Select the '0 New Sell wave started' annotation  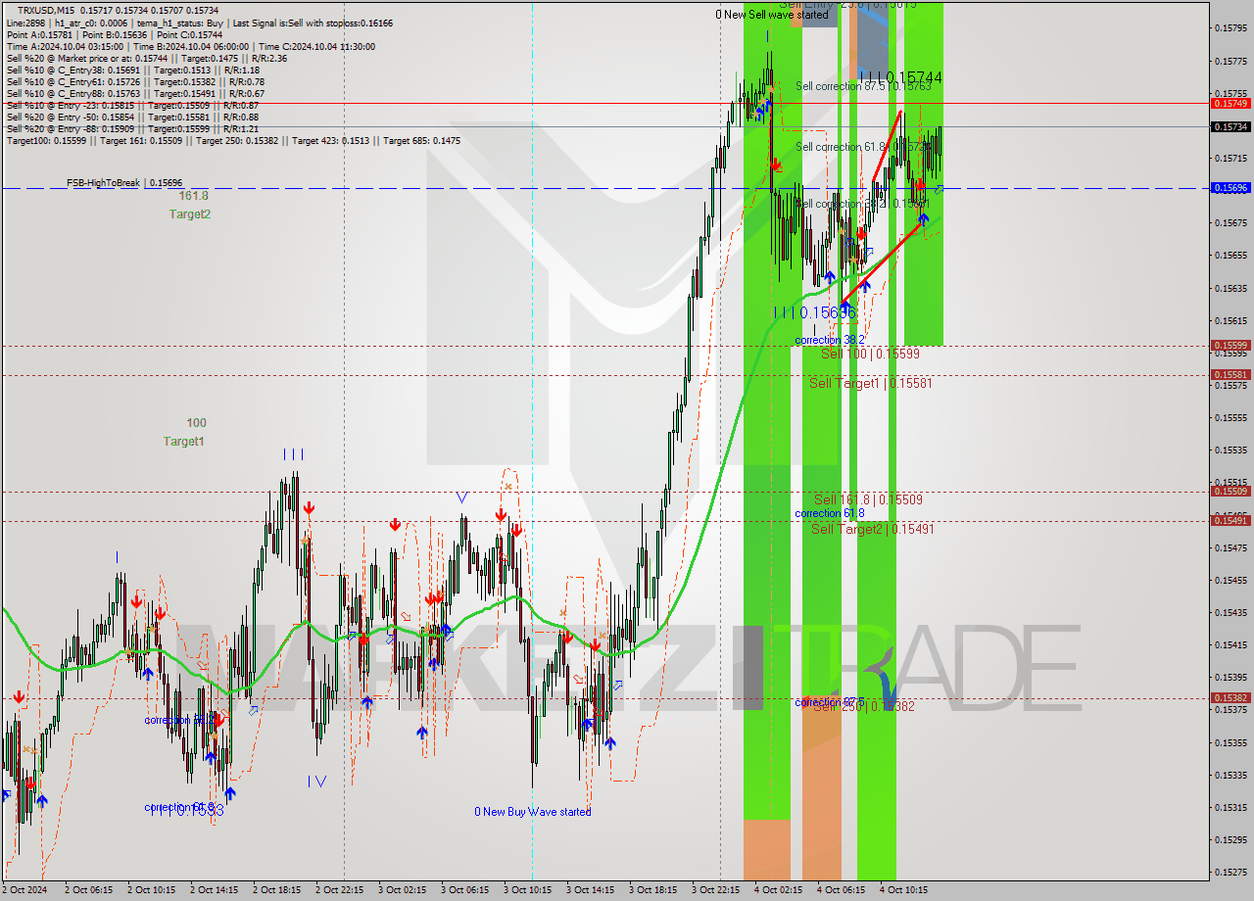771,15
